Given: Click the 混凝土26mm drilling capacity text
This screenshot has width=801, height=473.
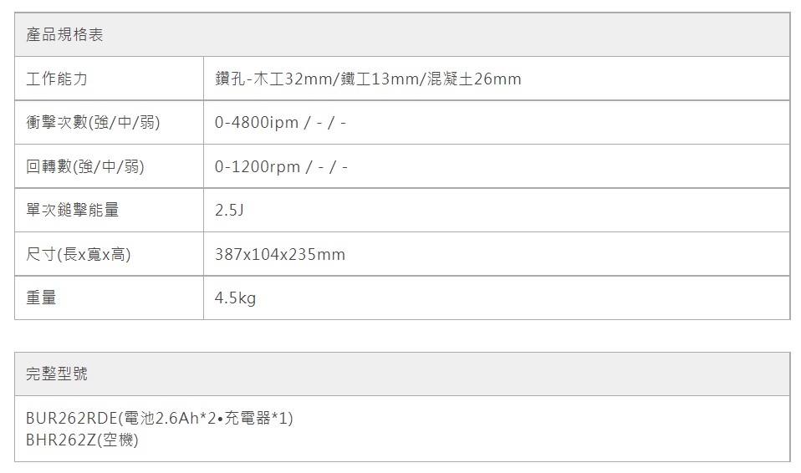Looking at the screenshot, I should click(473, 79).
